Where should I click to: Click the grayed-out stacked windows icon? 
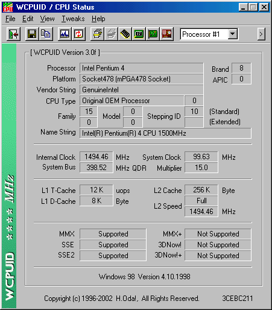[x=111, y=34]
